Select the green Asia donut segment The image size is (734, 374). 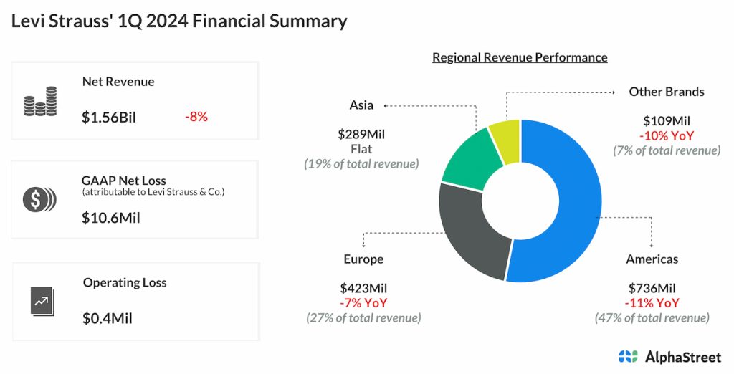coord(466,156)
